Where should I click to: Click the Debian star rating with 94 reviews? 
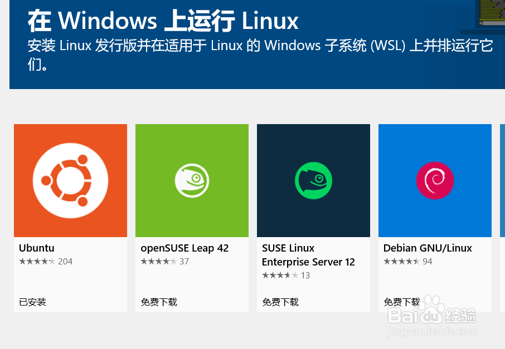(x=408, y=262)
